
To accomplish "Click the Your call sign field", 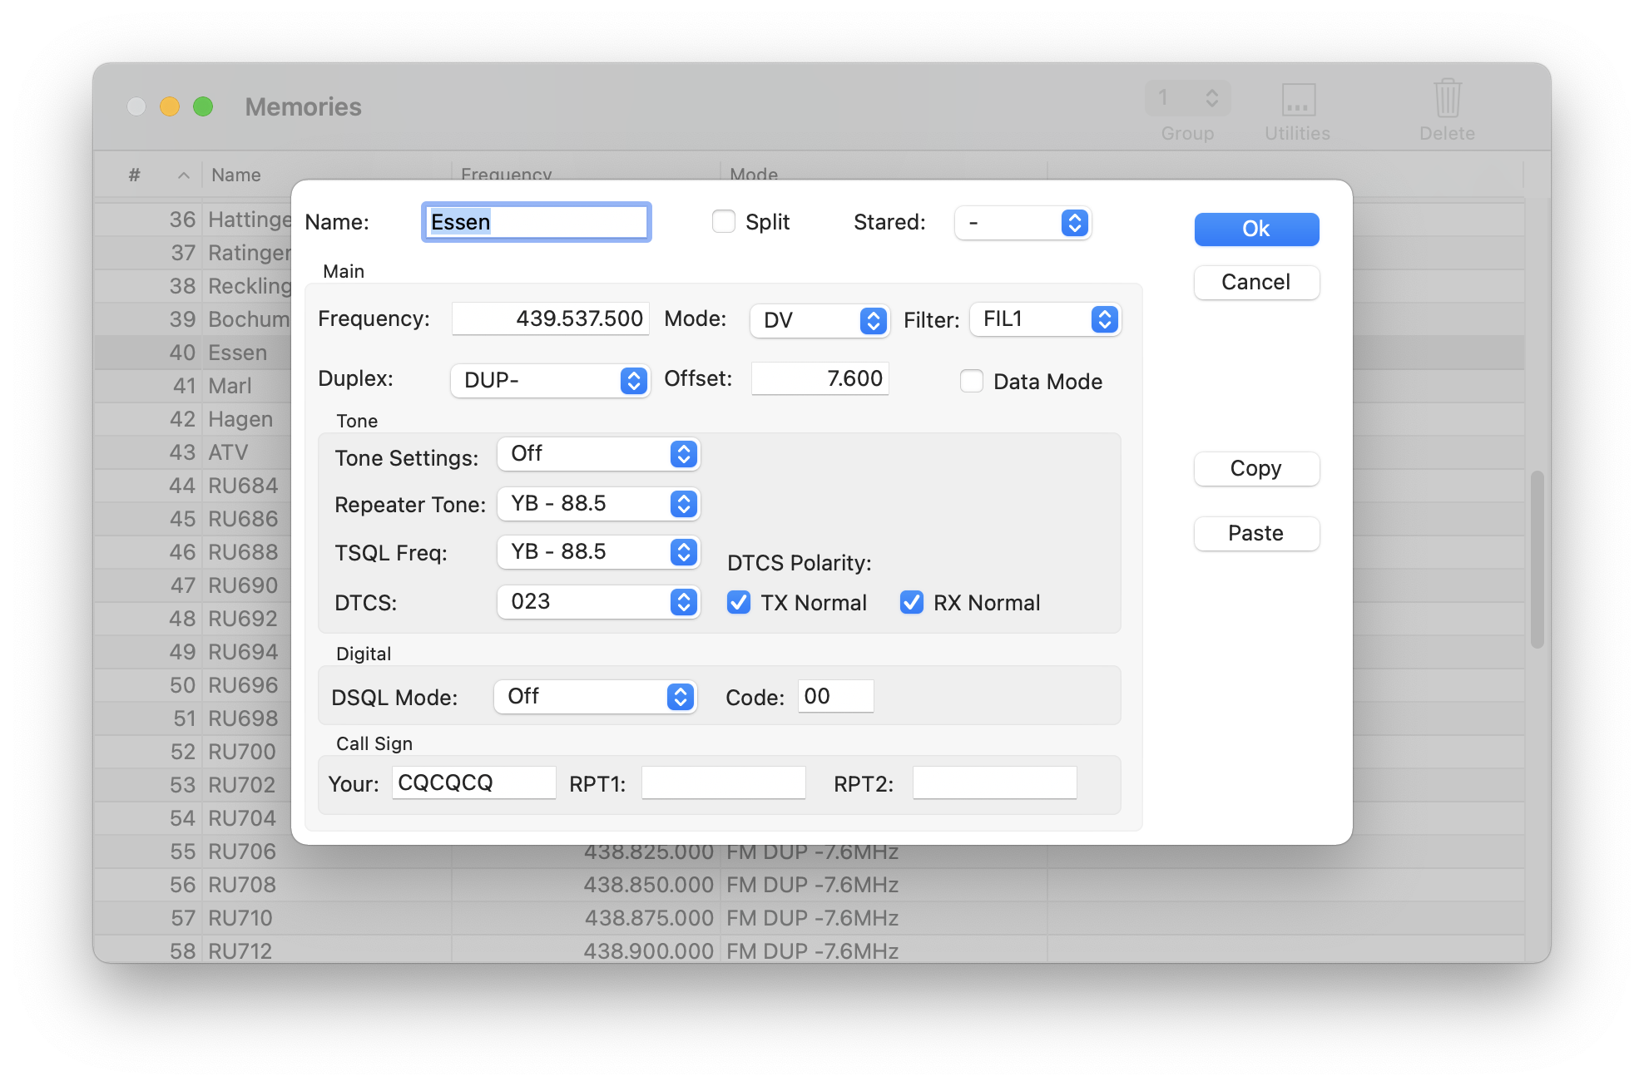I will coord(473,782).
